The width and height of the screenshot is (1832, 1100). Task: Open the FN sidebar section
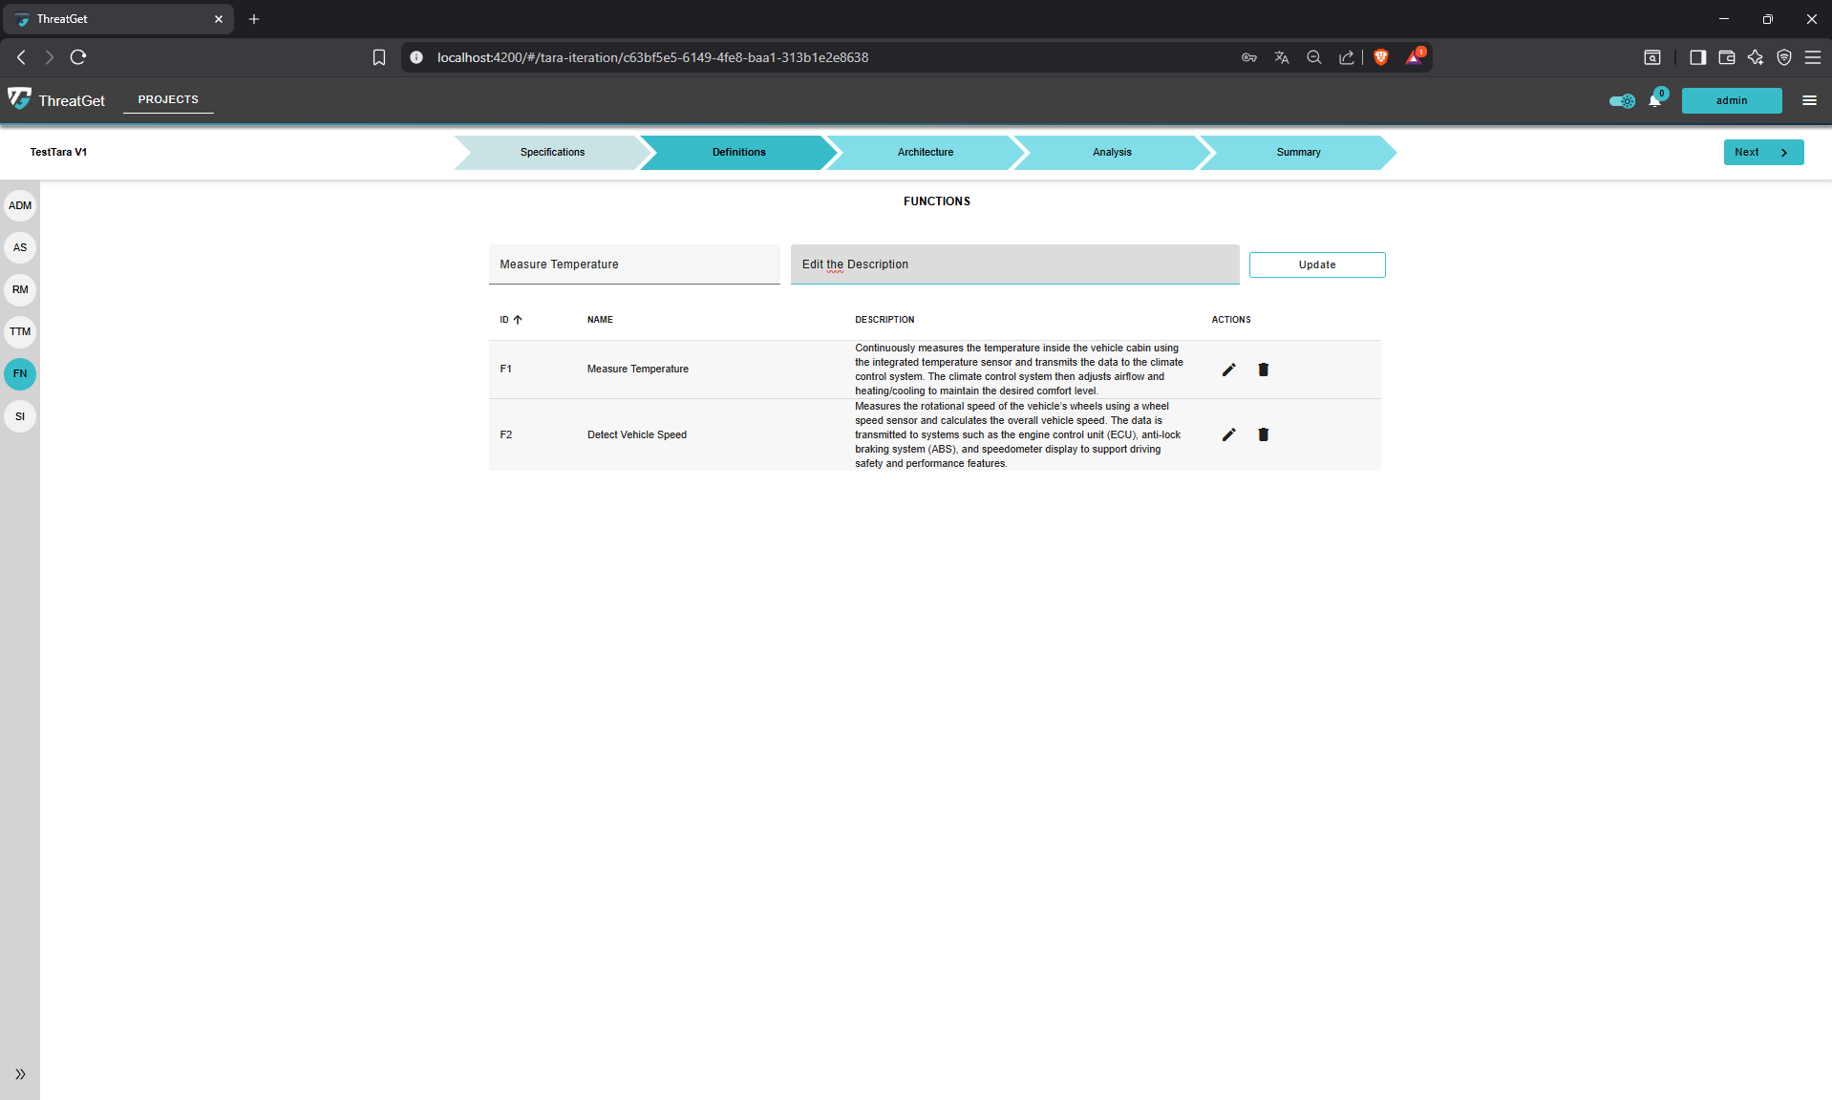(x=20, y=374)
